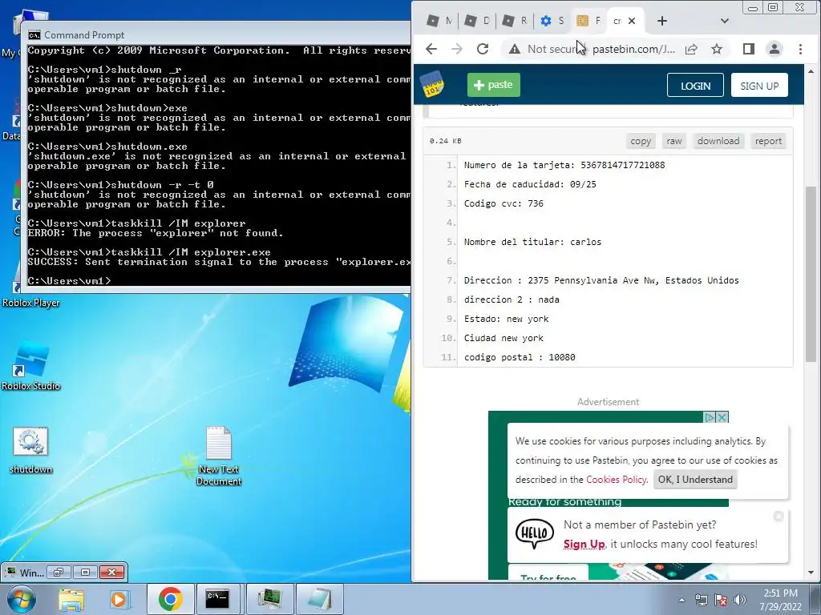This screenshot has width=821, height=615.
Task: Open the Windows Start button
Action: coord(21,599)
